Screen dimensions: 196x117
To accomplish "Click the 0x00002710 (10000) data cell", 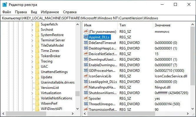I will (x=170, y=71).
